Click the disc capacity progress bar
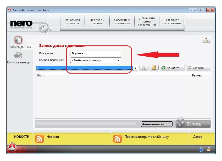This screenshot has width=222, height=161. tap(86, 123)
